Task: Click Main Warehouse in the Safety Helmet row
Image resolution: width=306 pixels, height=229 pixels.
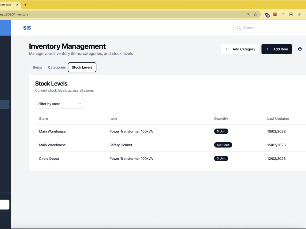Action: [x=52, y=145]
